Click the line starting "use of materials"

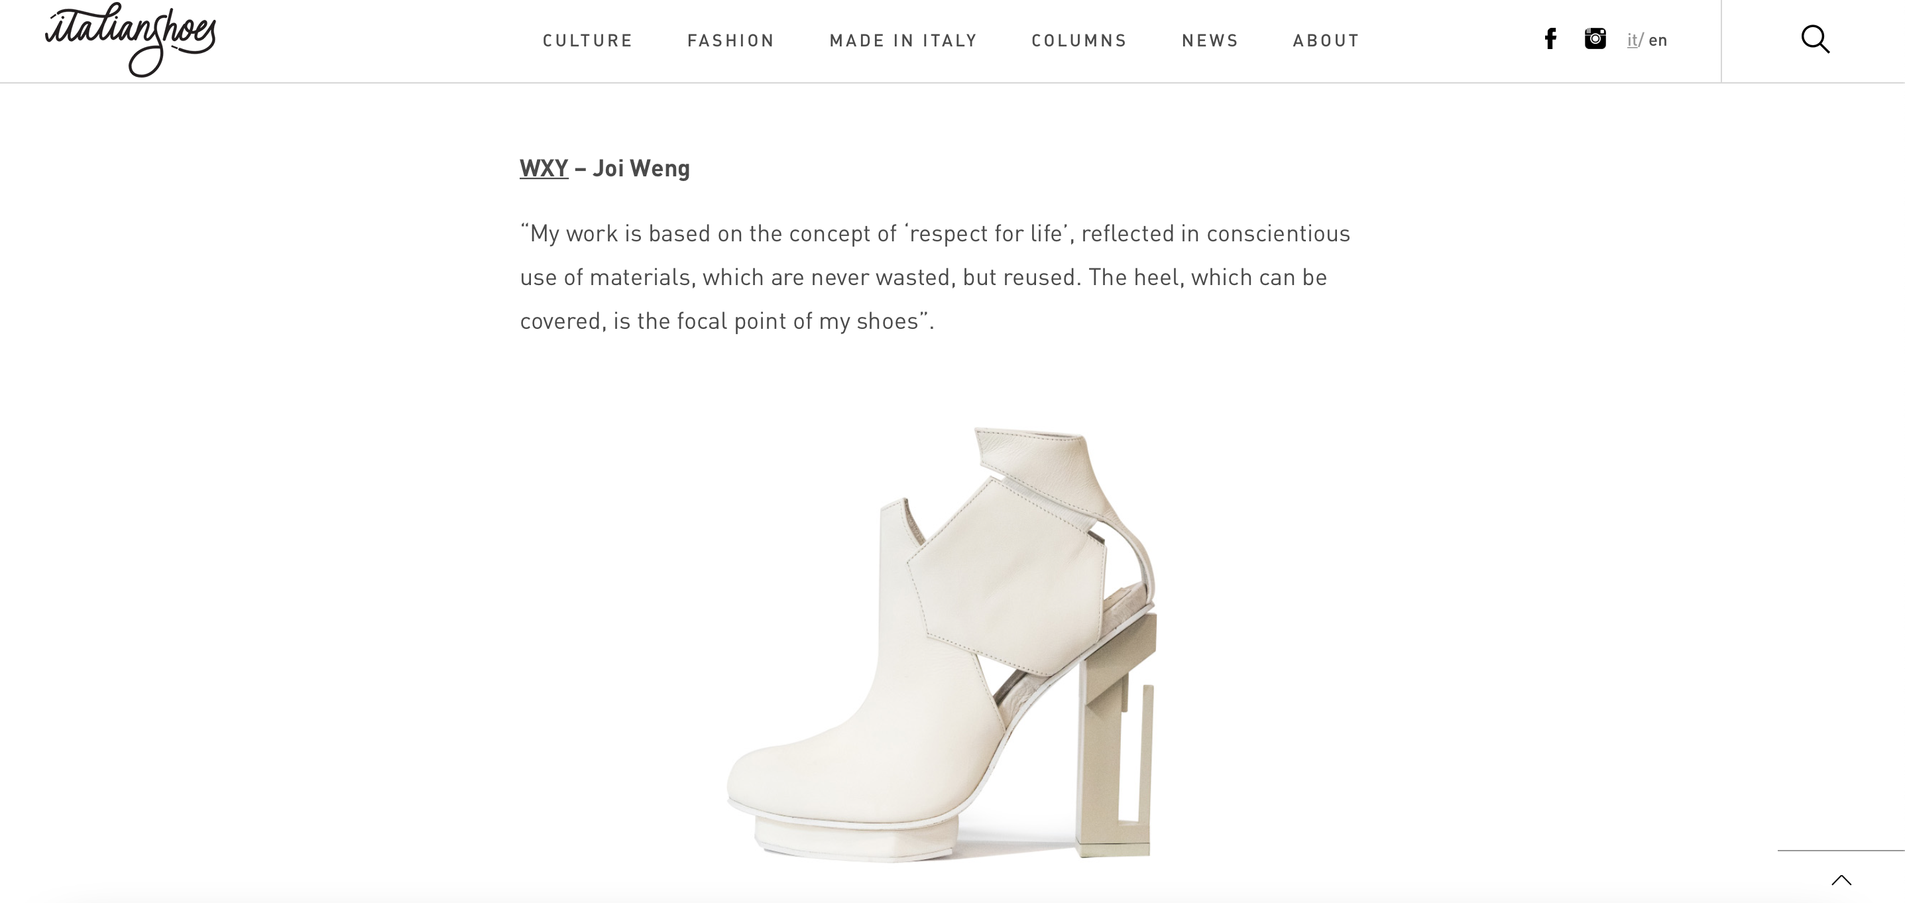[923, 277]
